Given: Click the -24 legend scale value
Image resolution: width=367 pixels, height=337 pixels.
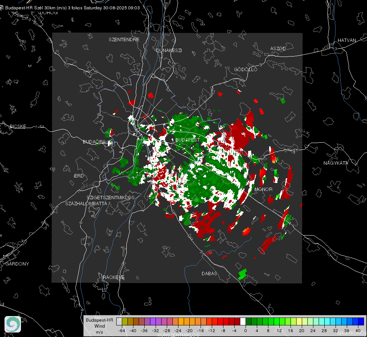Looking at the screenshot, I should point(178,331).
